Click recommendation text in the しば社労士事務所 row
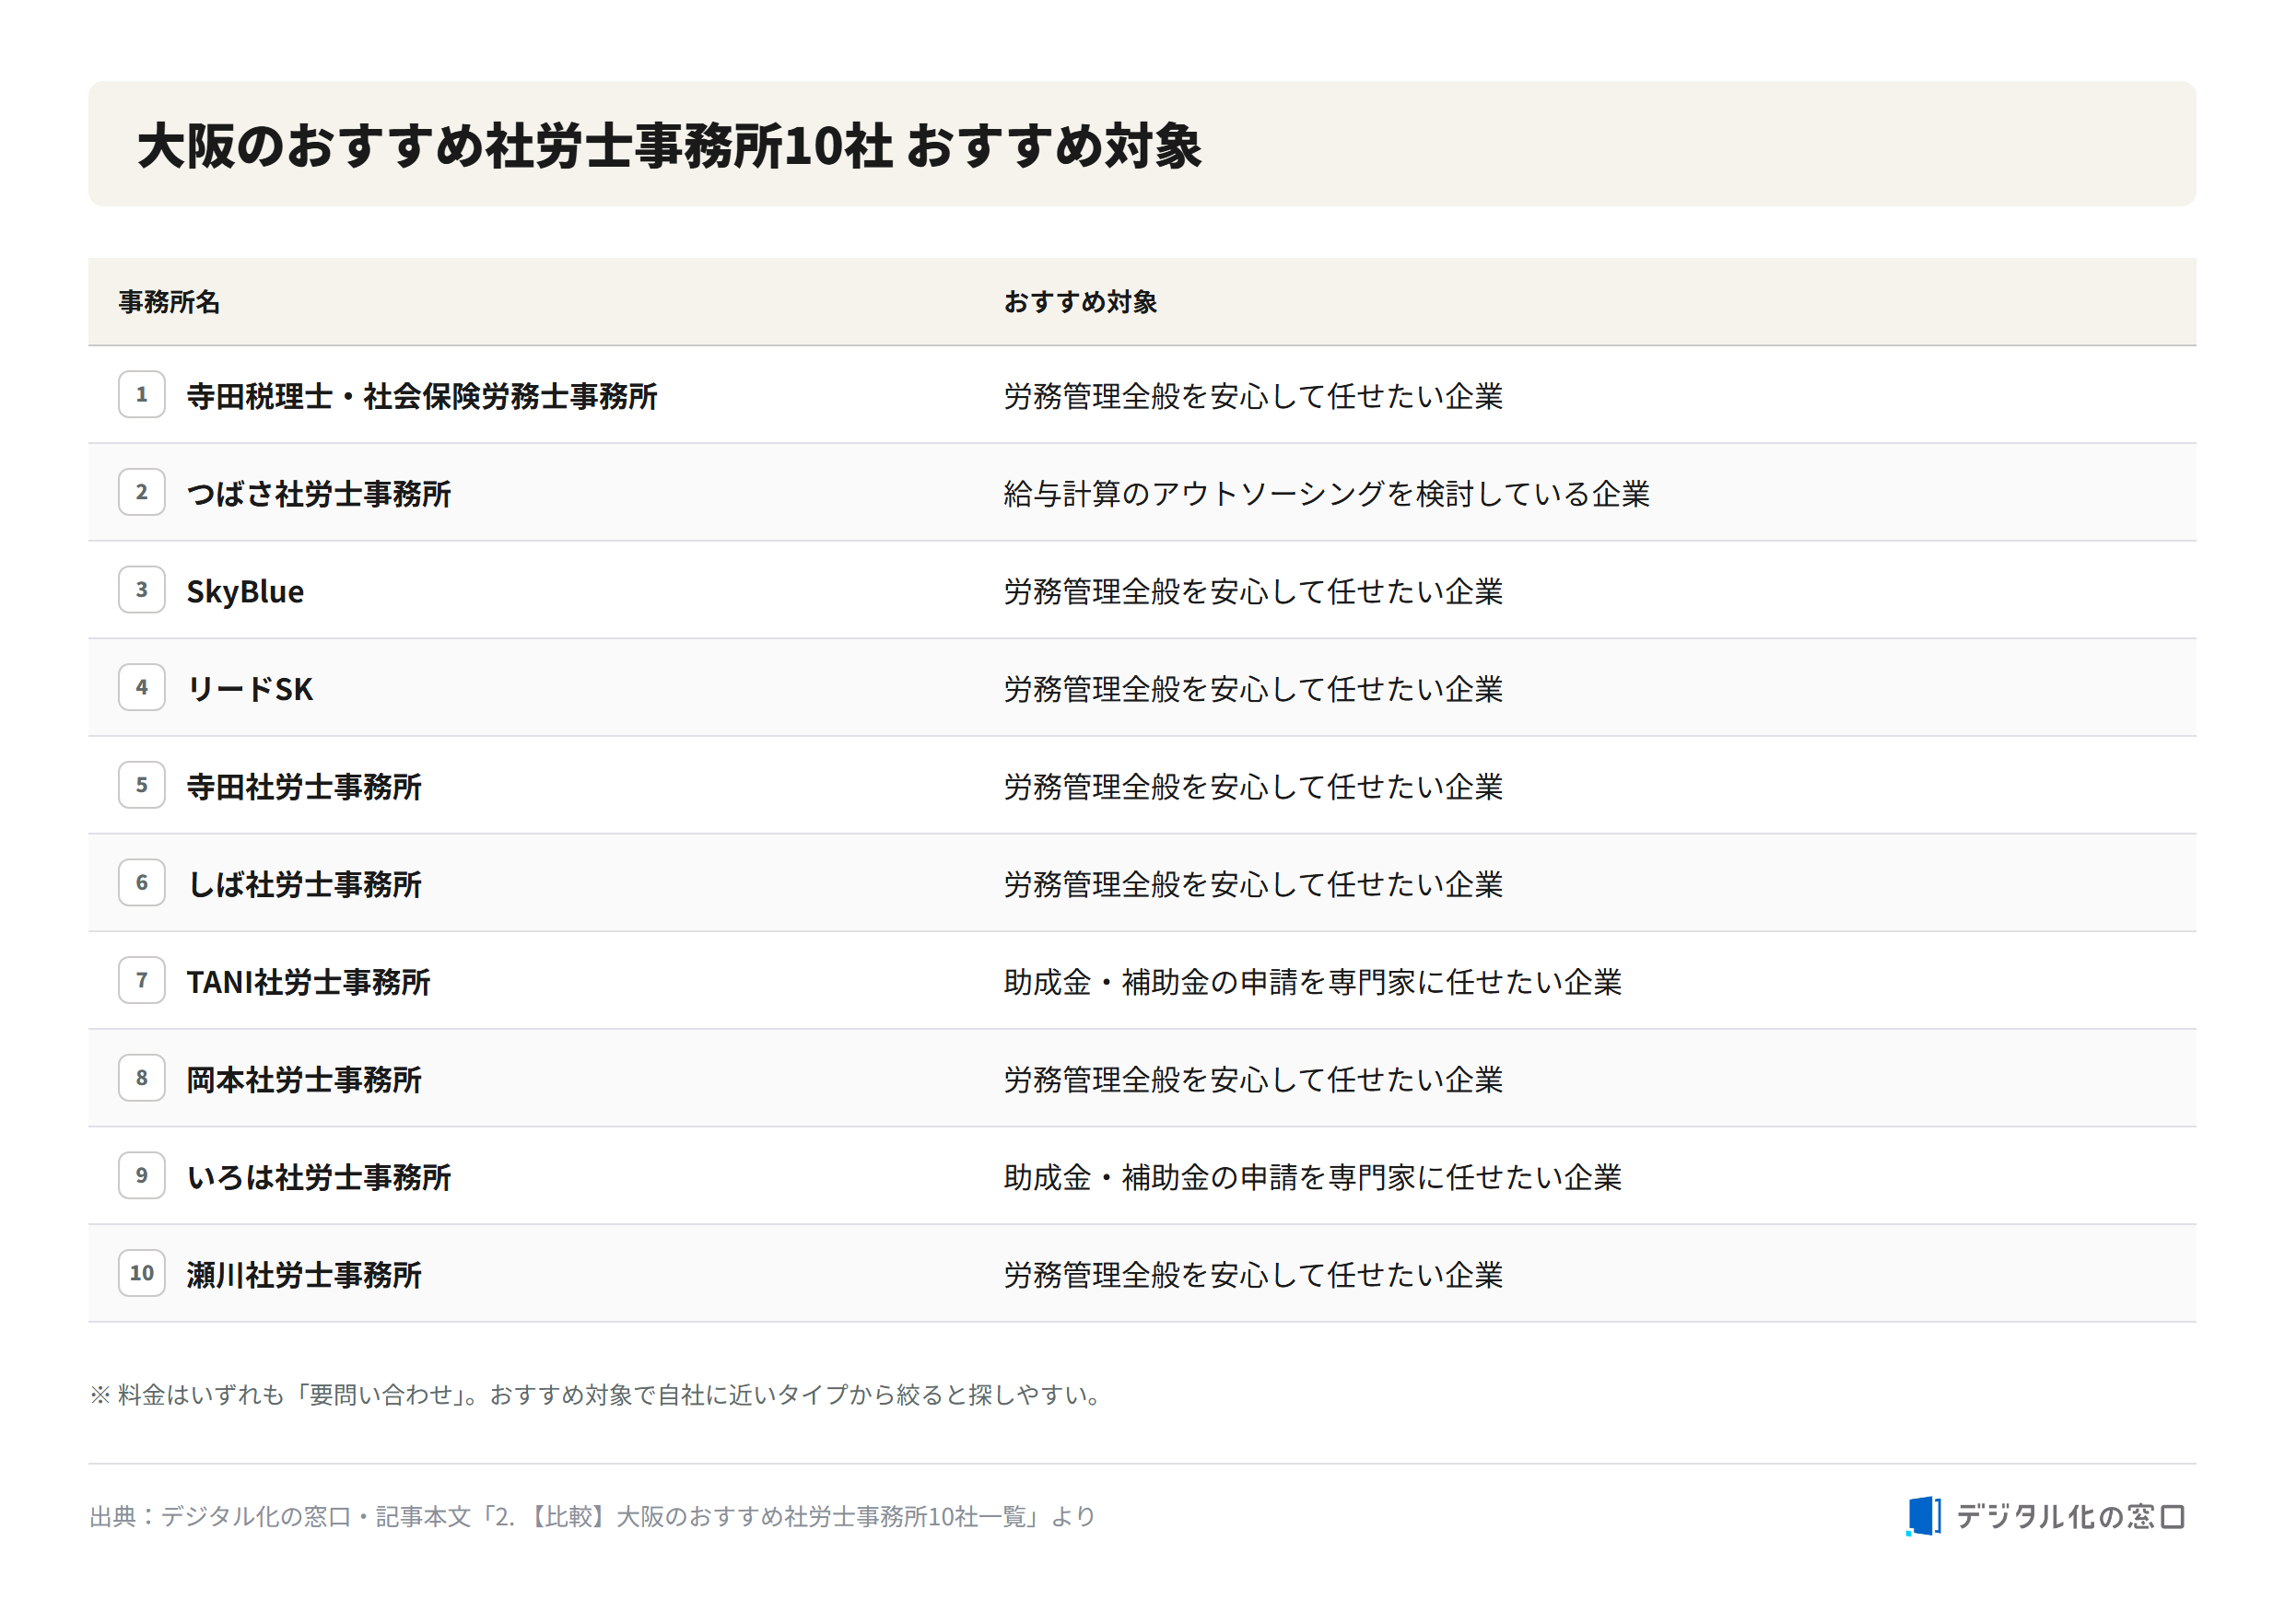The image size is (2285, 1623). coord(1253,884)
